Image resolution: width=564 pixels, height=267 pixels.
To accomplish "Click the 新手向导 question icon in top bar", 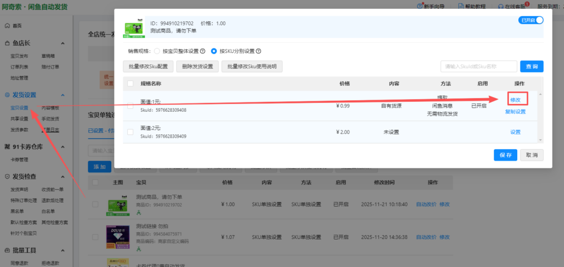I will (x=419, y=6).
